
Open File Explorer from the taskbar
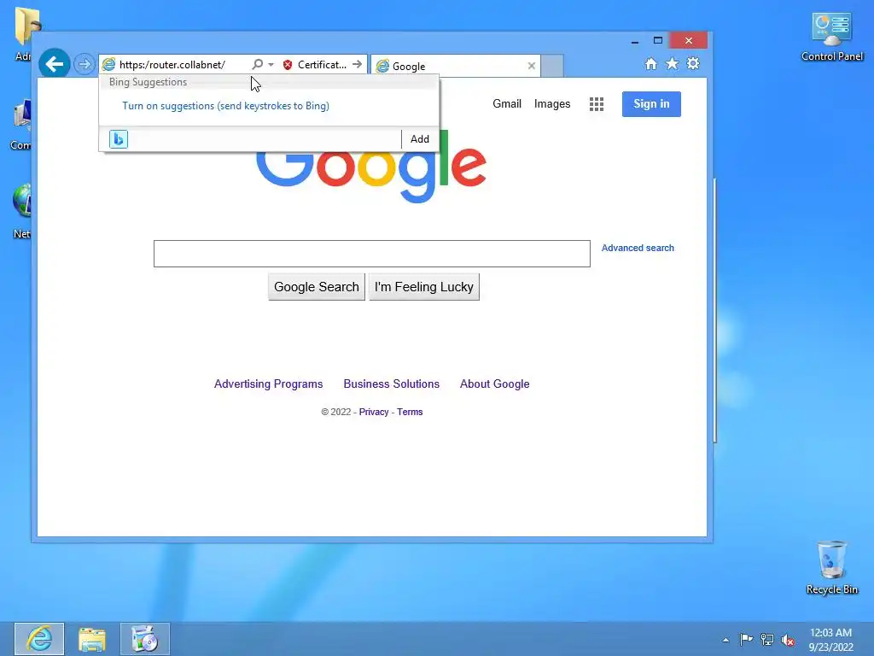click(92, 639)
